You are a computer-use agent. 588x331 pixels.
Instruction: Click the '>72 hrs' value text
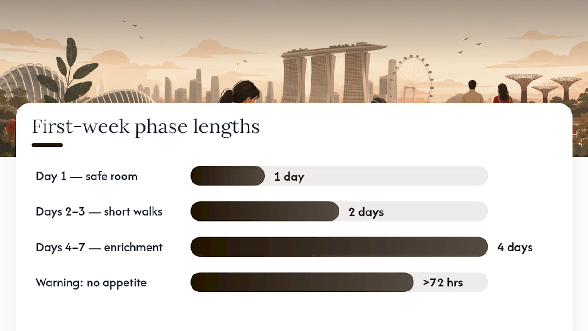(x=443, y=282)
